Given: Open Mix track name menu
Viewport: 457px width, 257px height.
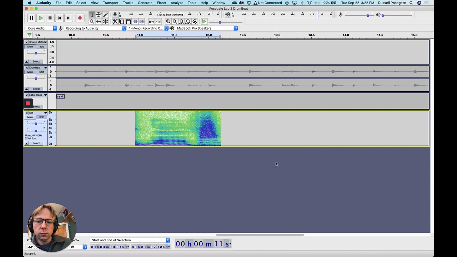Looking at the screenshot, I should (x=38, y=113).
